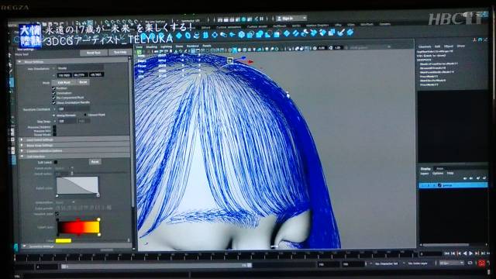Enable the Soft Select checkbox

point(56,162)
